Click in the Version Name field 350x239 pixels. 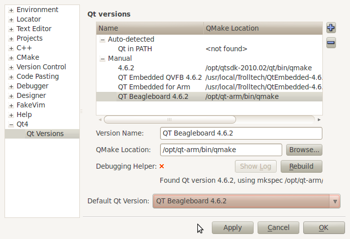pos(241,133)
